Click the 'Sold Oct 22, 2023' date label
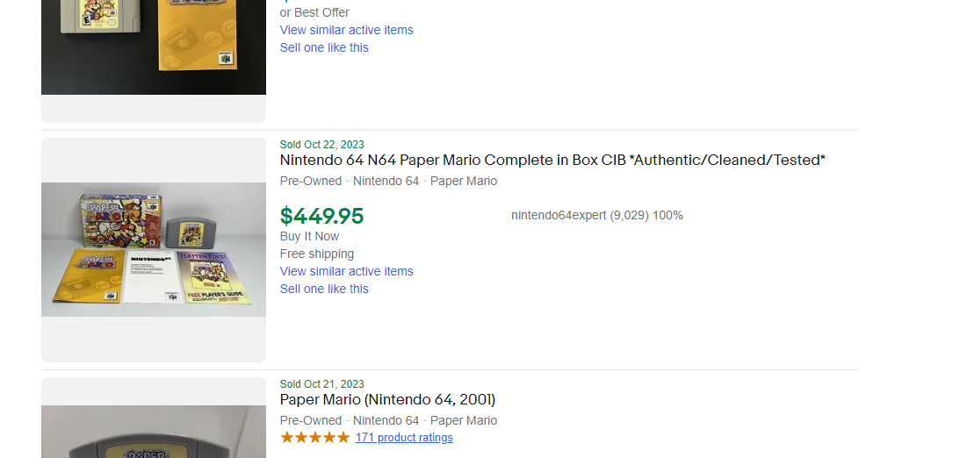This screenshot has height=458, width=967. click(322, 145)
